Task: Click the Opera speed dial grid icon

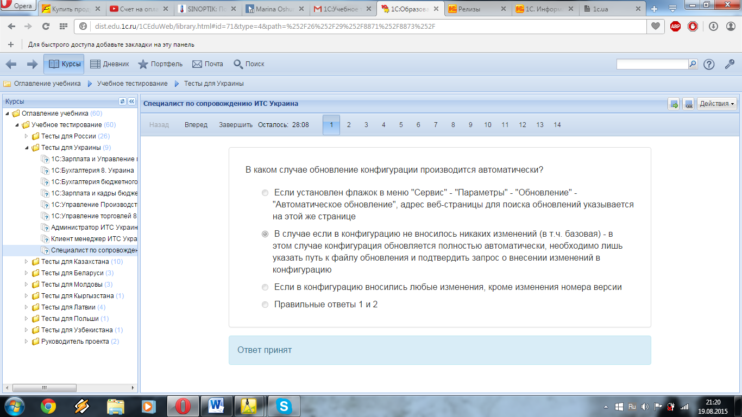Action: (64, 26)
